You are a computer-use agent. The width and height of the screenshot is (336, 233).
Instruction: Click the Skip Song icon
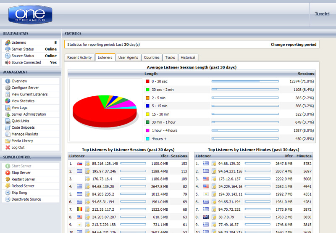(8, 193)
